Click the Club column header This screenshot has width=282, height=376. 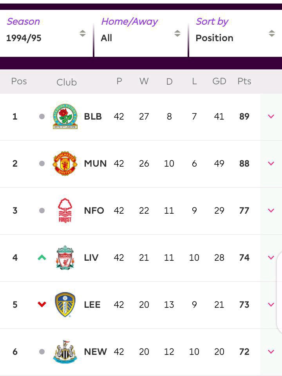tap(67, 82)
